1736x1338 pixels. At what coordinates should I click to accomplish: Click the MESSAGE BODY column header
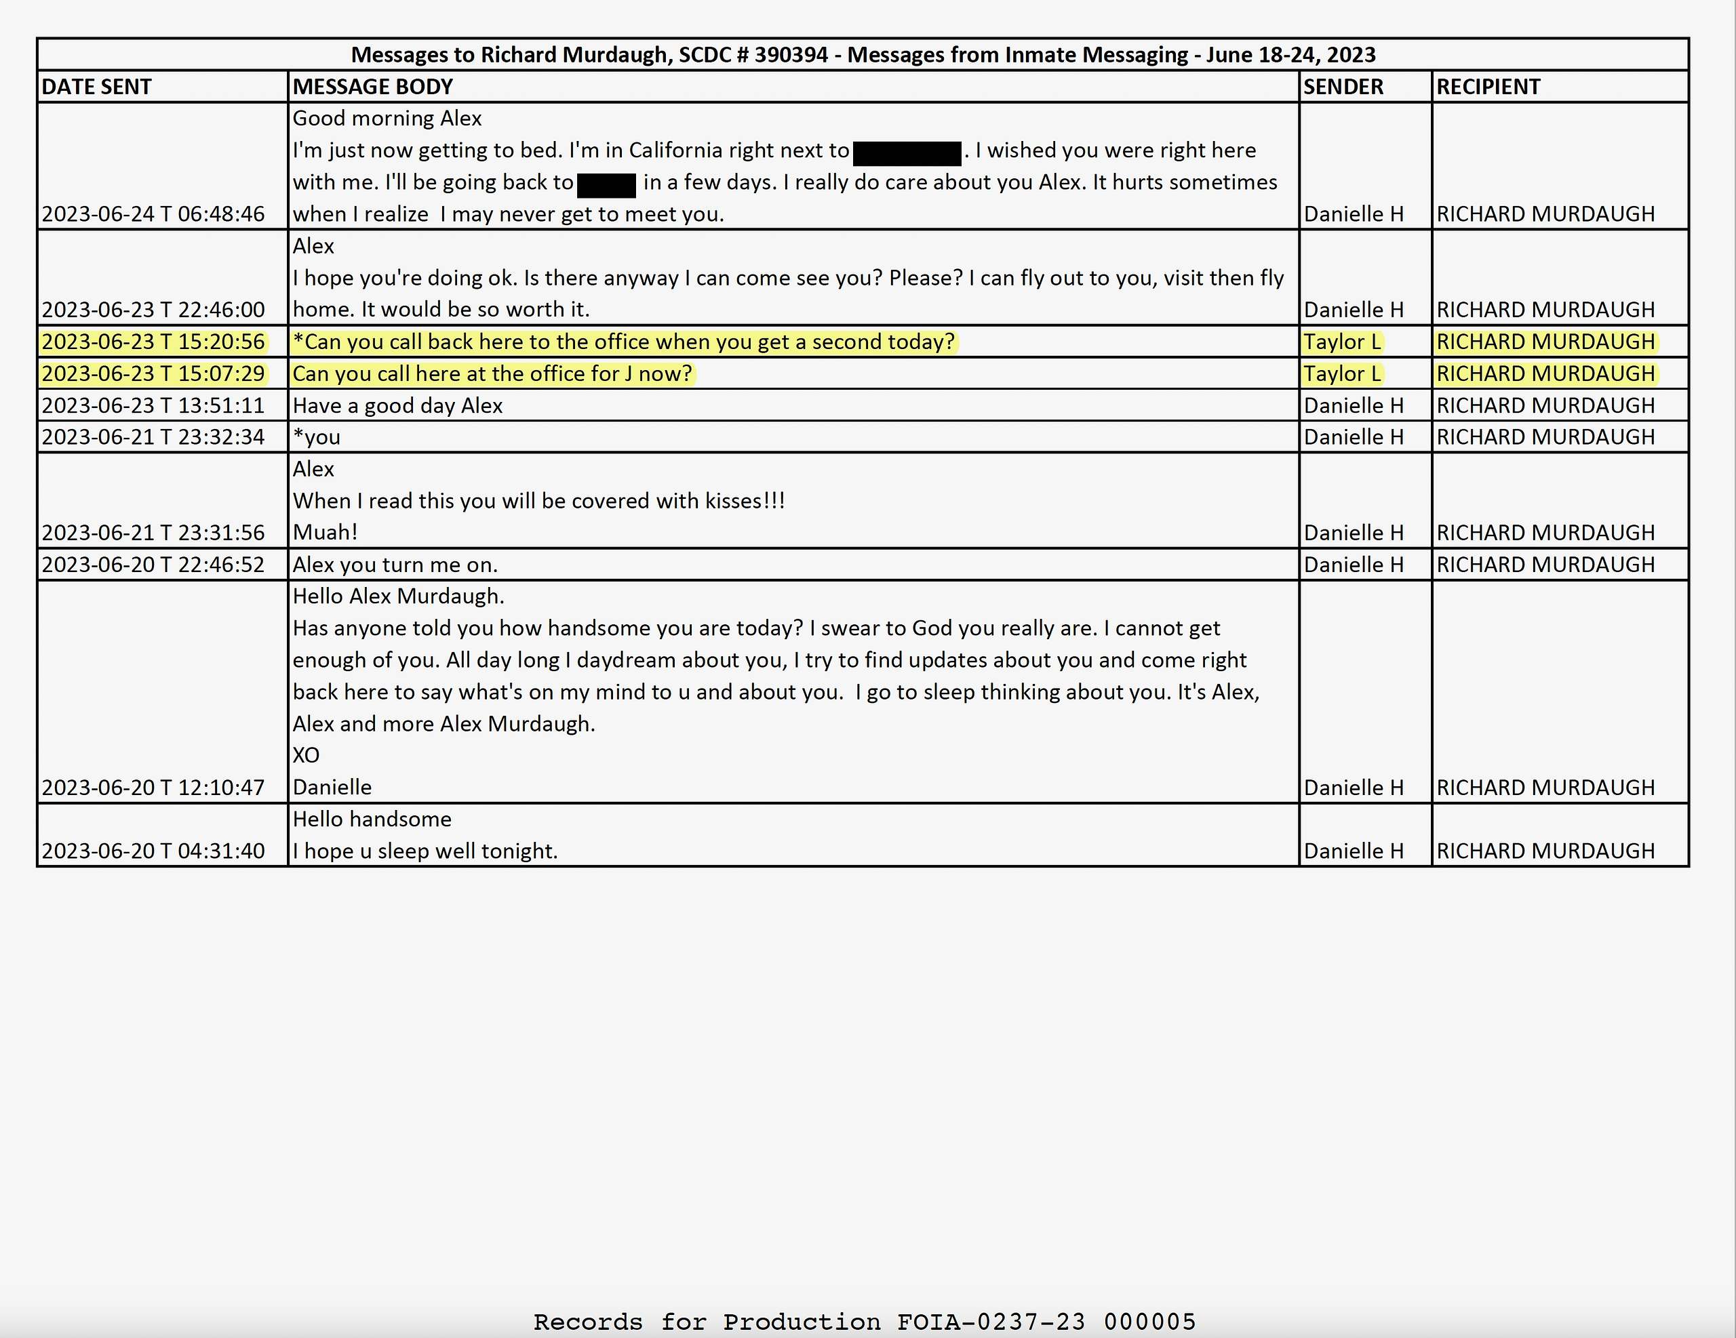coord(372,87)
